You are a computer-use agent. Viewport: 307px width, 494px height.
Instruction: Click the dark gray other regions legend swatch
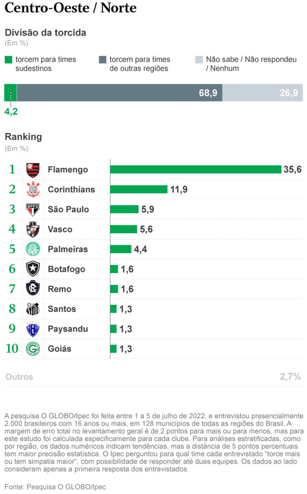(102, 60)
